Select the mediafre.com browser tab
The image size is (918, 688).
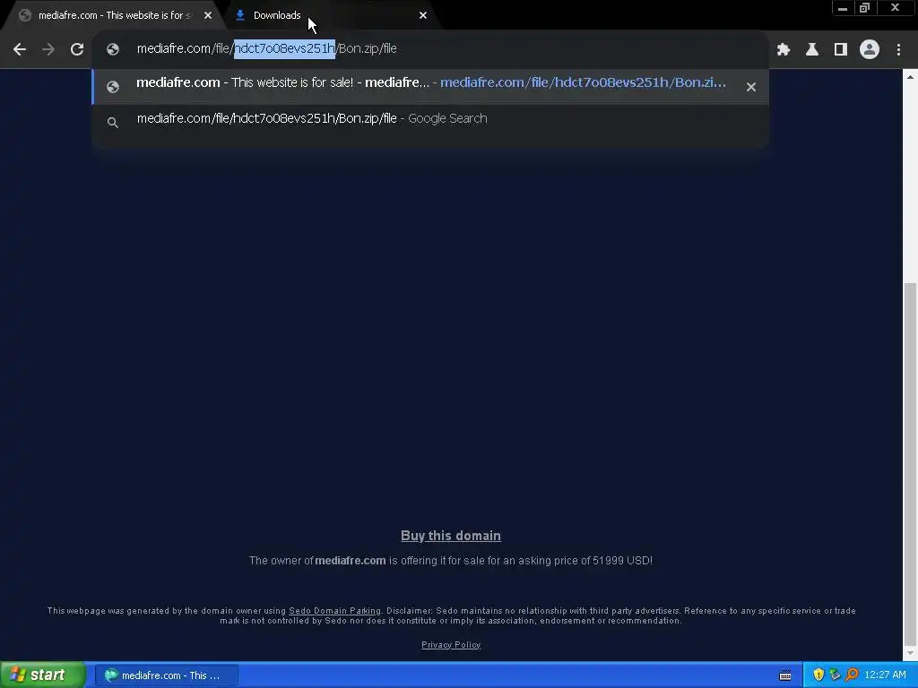click(x=111, y=16)
